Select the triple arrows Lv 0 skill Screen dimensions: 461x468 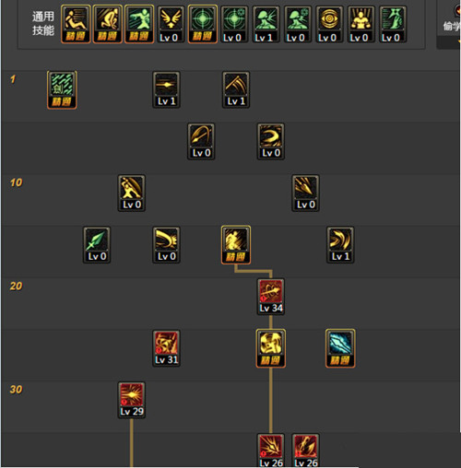click(x=305, y=193)
